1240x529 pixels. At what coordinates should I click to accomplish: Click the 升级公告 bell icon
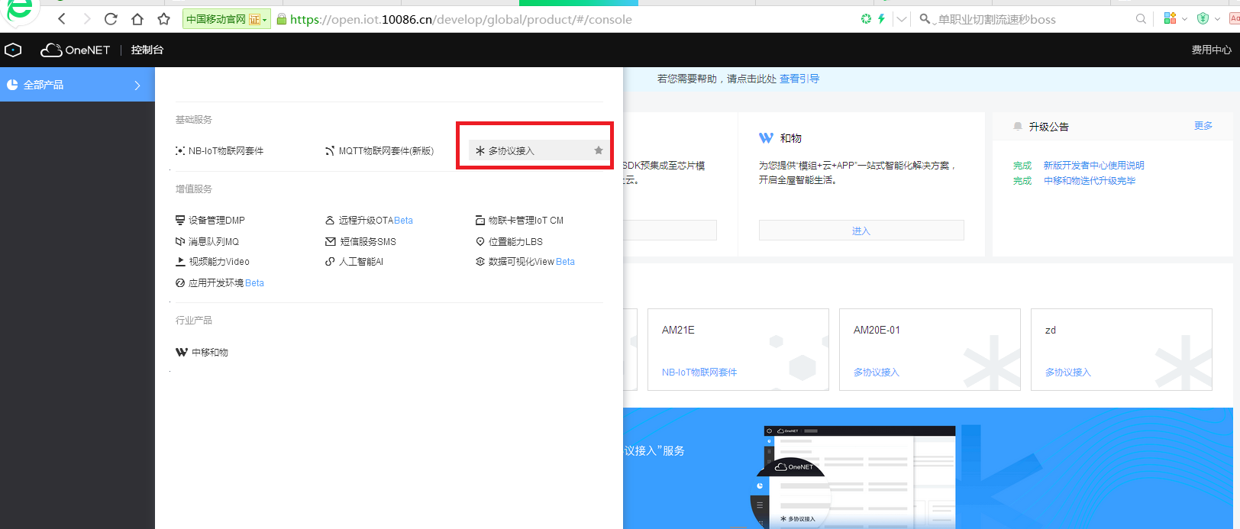pos(1018,127)
